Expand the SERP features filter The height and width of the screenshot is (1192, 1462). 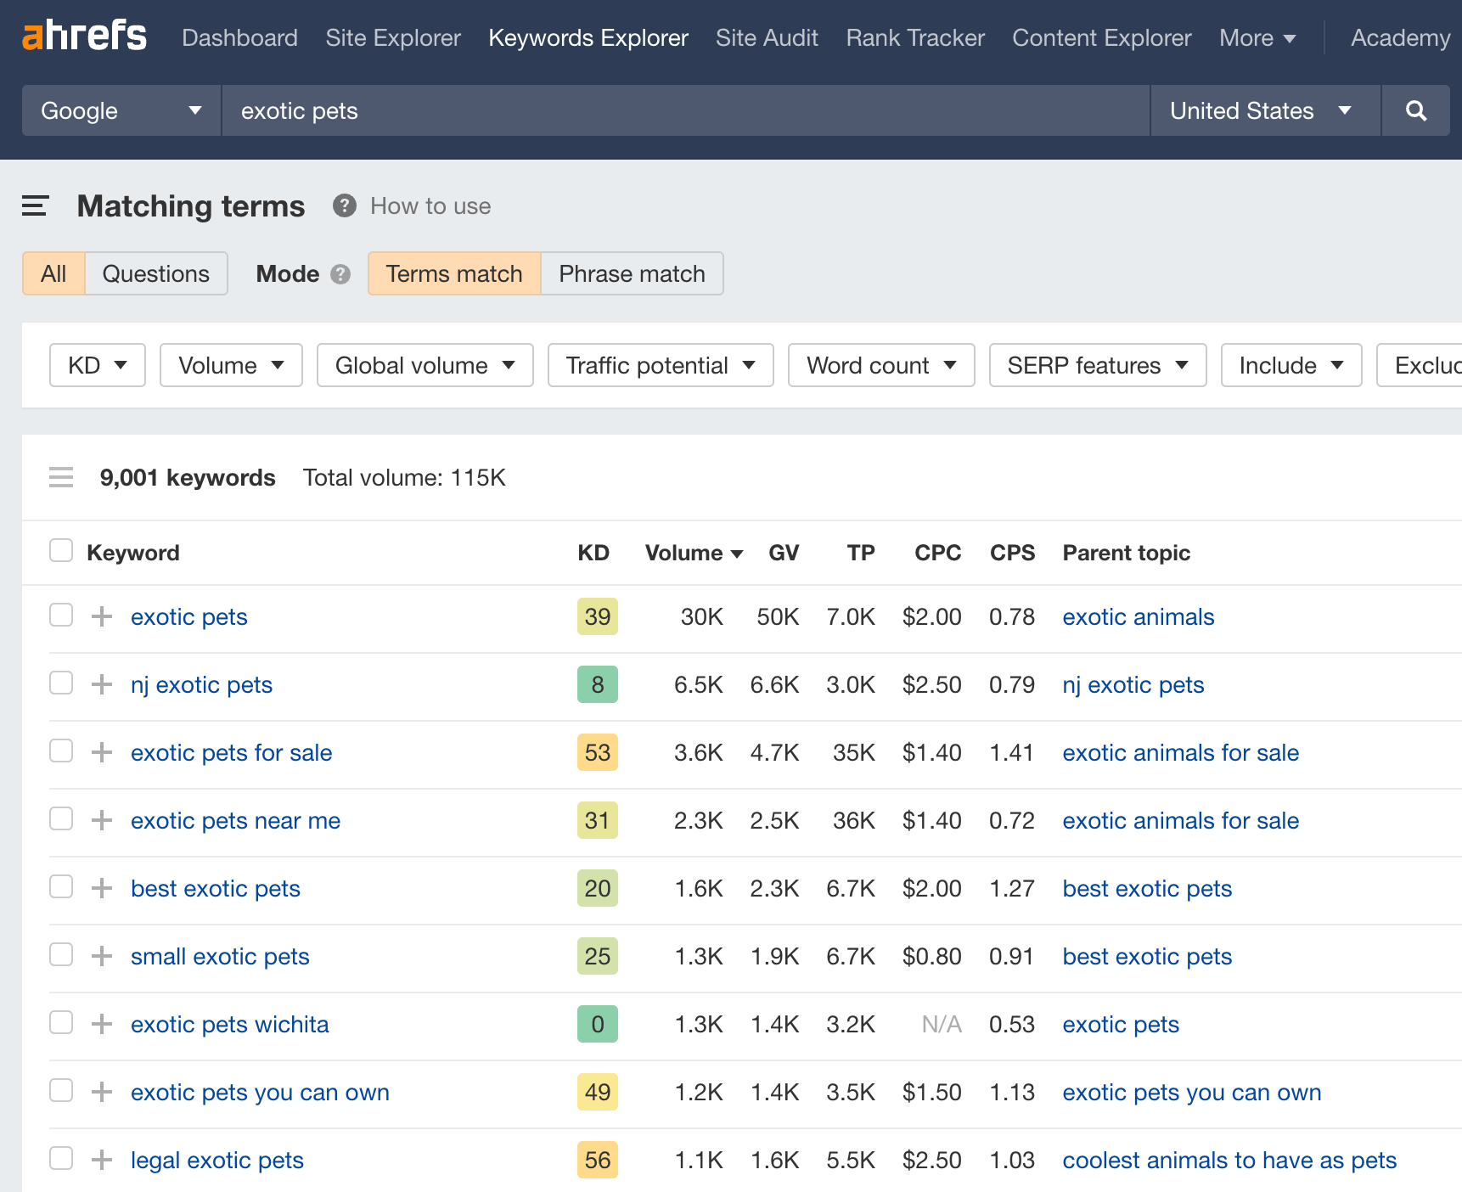point(1097,365)
